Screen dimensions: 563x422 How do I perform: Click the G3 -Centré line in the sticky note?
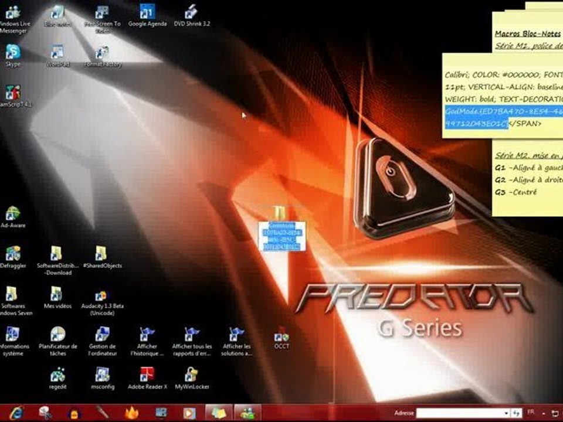tap(516, 192)
